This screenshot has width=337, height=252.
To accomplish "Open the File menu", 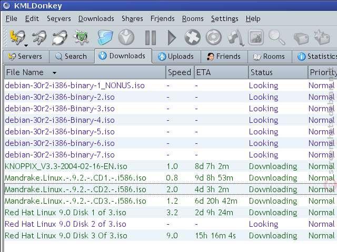I will (12, 19).
